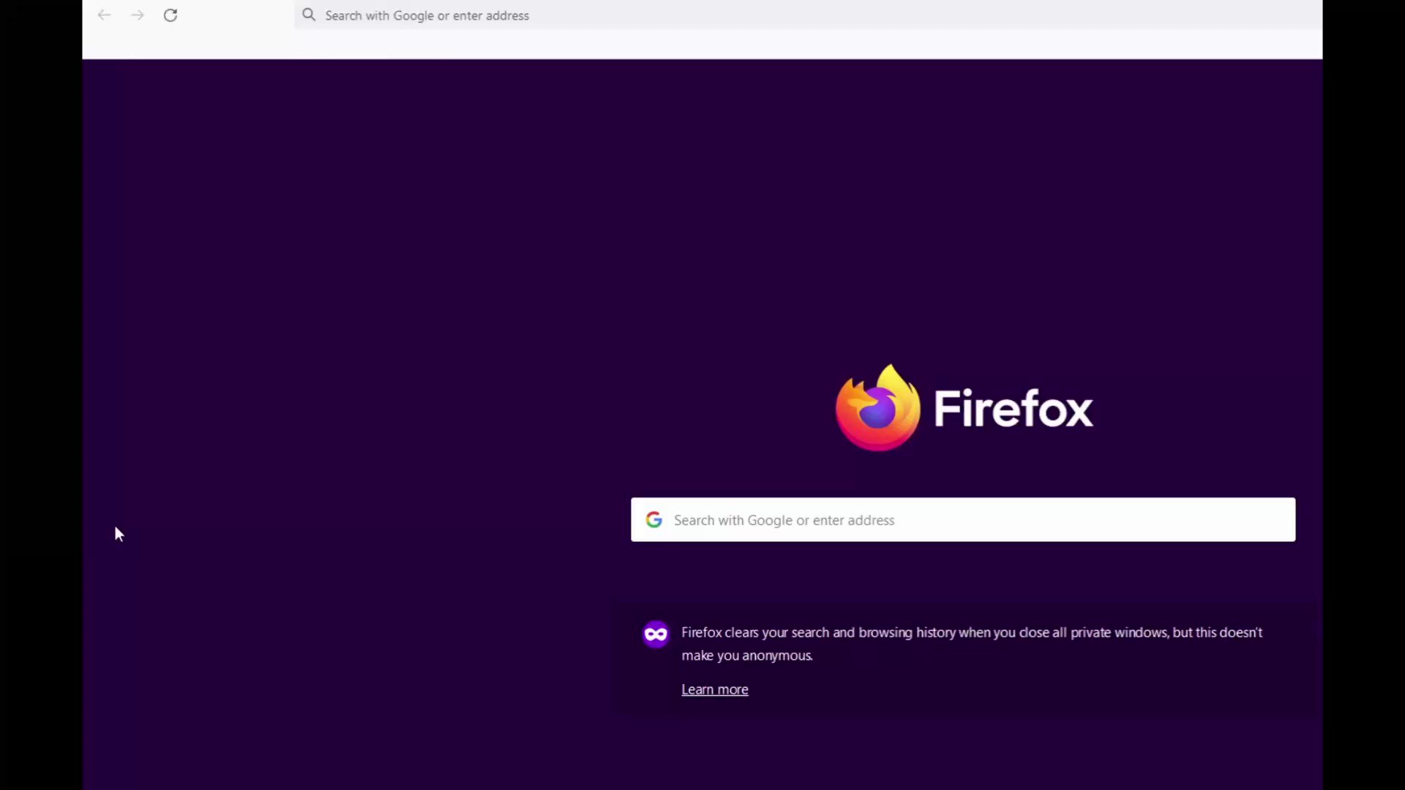Screen dimensions: 1405x790
Task: Click the Google icon in the page search box
Action: click(x=654, y=519)
